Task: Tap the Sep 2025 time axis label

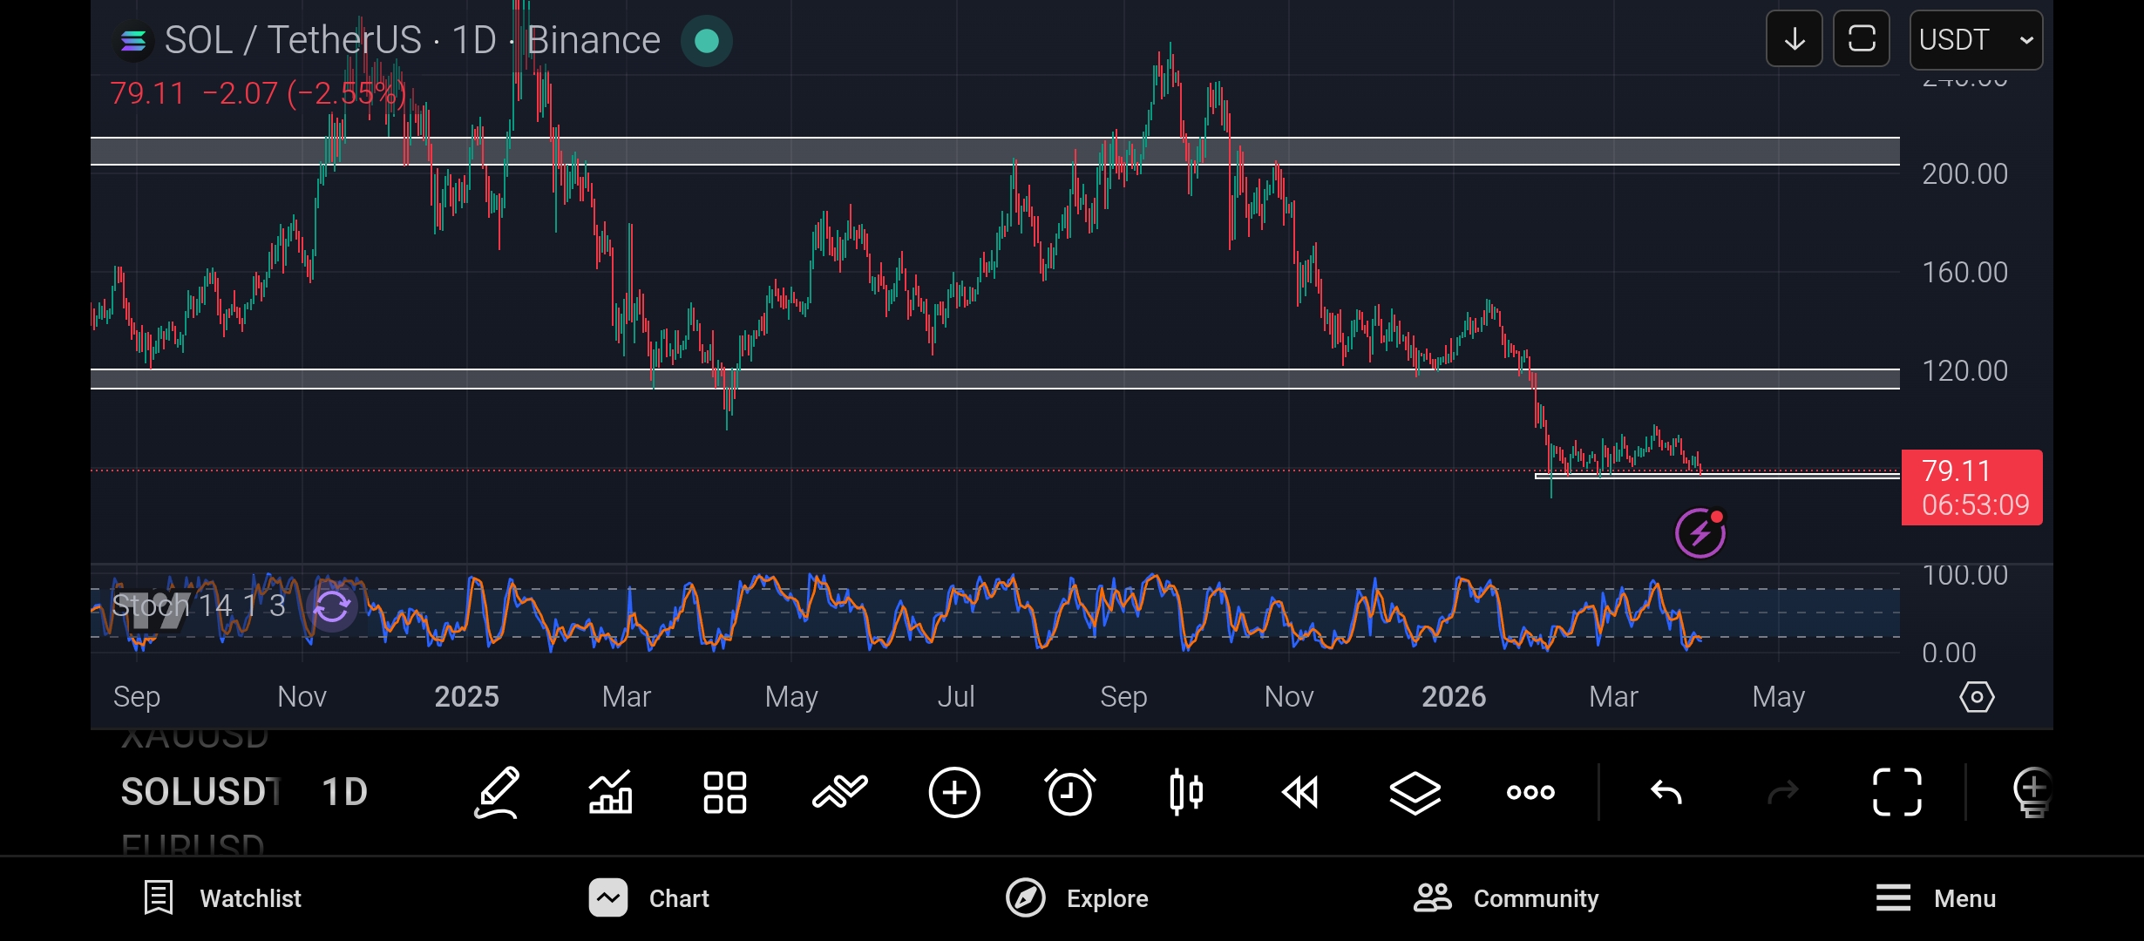Action: [x=1123, y=697]
